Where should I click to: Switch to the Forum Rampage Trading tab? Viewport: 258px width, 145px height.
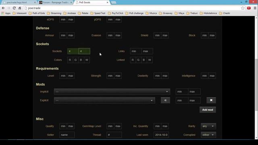click(56, 2)
